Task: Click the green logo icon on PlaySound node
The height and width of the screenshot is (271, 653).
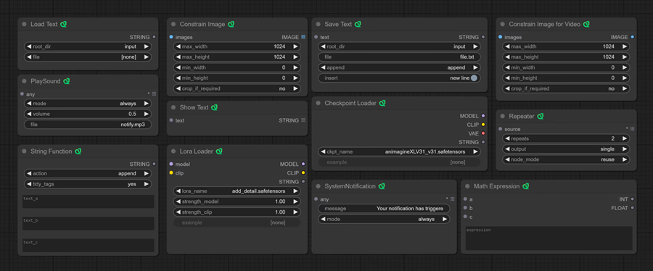Action: (67, 81)
